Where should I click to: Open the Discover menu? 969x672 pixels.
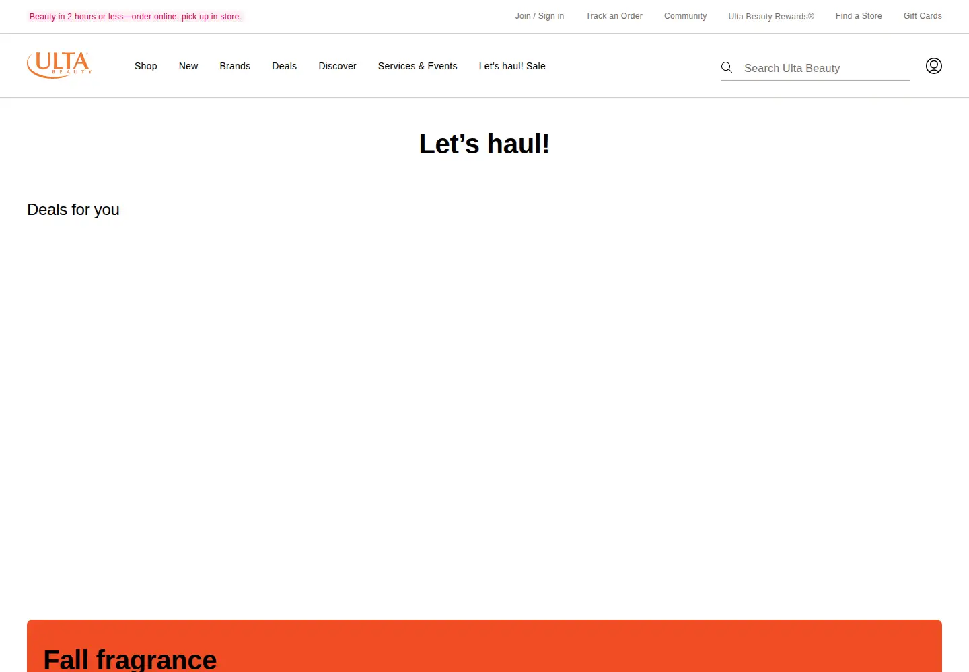point(337,66)
